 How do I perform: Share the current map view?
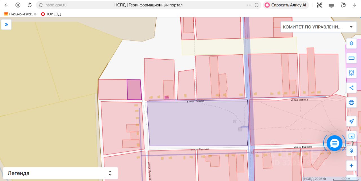[351, 88]
